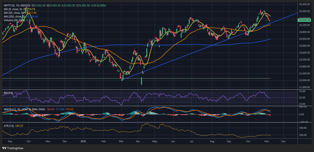Click the Aug label on the time axis
Screen dimensions: 314x152
tap(212, 141)
